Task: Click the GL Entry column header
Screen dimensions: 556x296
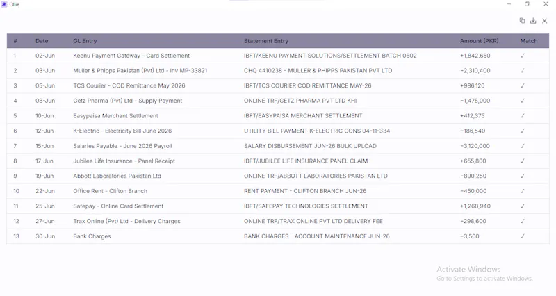Action: (85, 41)
